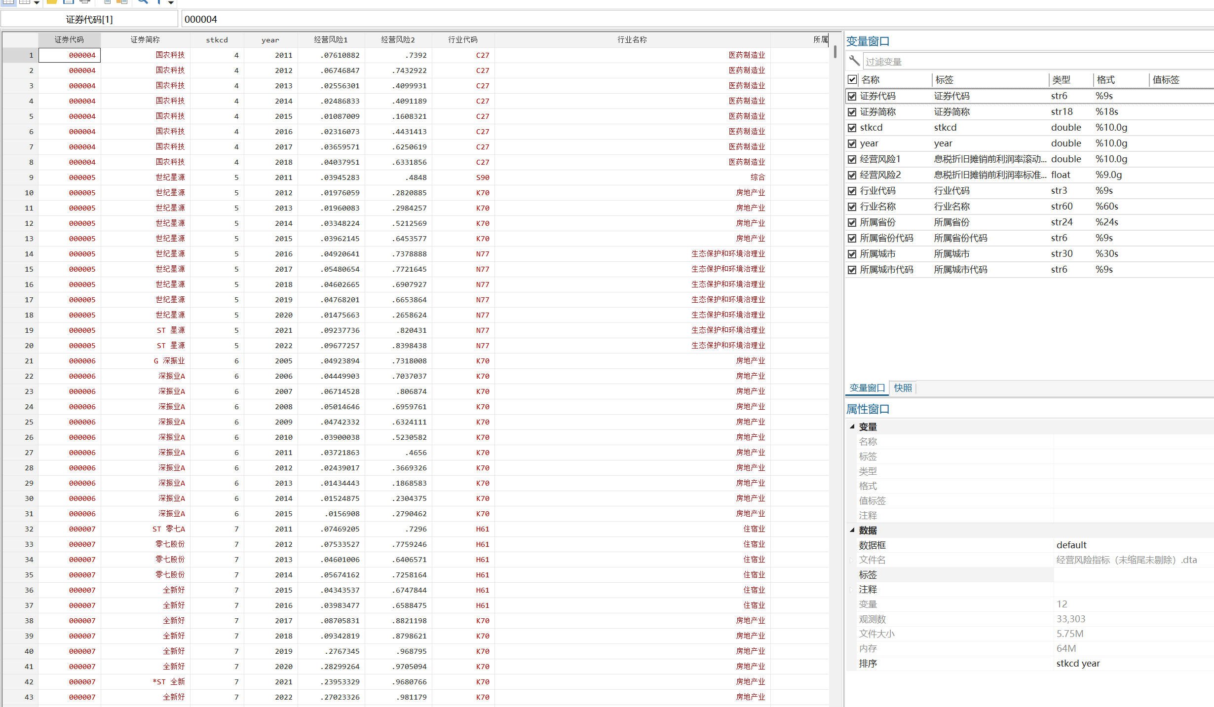The height and width of the screenshot is (707, 1214).
Task: Click the Paste icon in toolbar
Action: [122, 2]
